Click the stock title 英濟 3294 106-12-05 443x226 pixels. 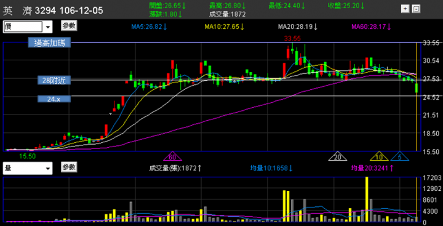click(x=53, y=10)
